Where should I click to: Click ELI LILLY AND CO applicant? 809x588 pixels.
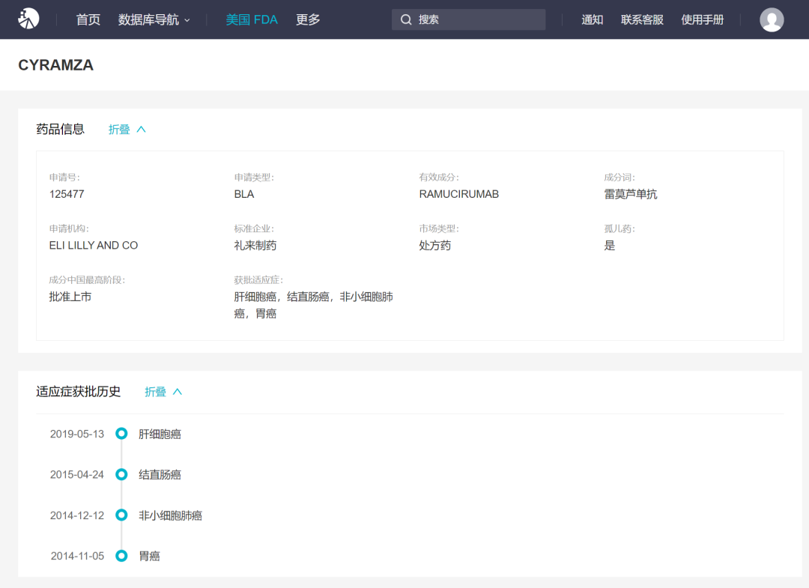(x=94, y=246)
